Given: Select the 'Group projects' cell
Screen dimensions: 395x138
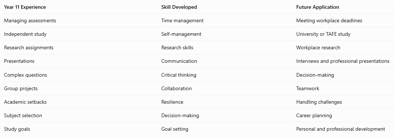Looking at the screenshot, I should [x=21, y=89].
